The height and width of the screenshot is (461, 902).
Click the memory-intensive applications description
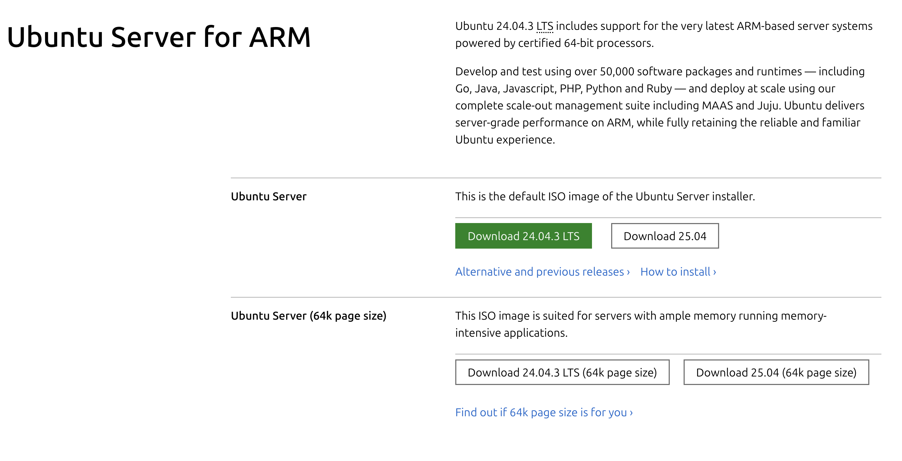(x=641, y=324)
